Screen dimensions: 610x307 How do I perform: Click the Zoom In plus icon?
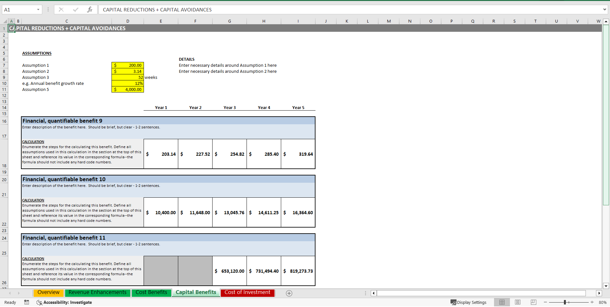coord(592,302)
